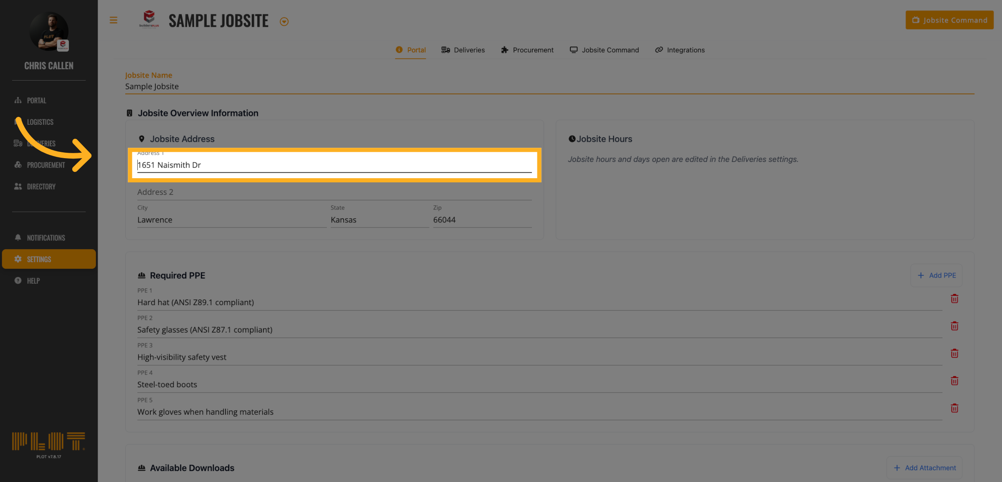Open the Directory sidebar item
Viewport: 1002px width, 482px height.
(41, 187)
